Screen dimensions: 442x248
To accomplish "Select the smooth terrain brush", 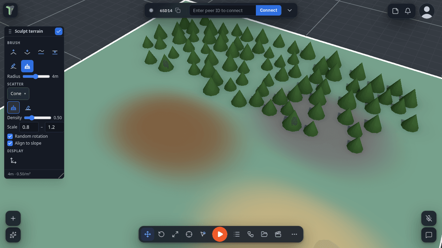I will (41, 52).
